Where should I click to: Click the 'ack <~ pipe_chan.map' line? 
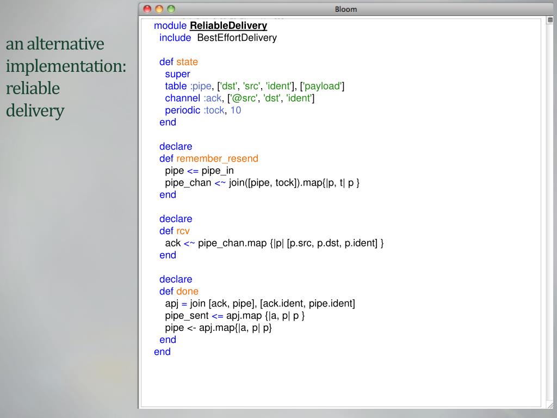click(x=274, y=243)
